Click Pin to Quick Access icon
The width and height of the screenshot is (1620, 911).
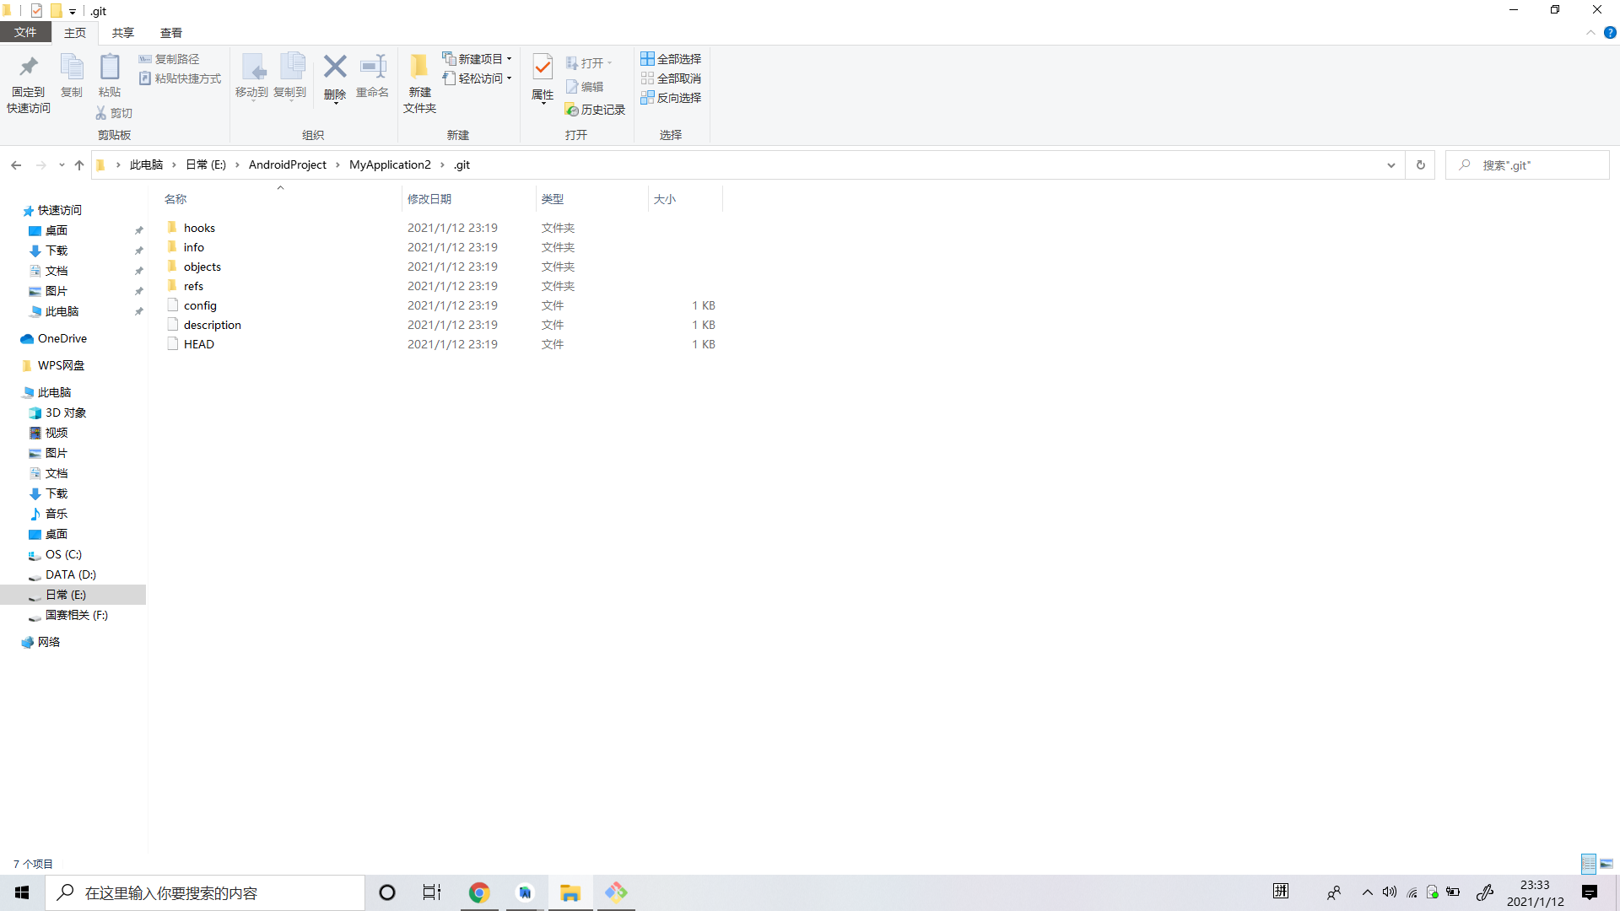29,67
